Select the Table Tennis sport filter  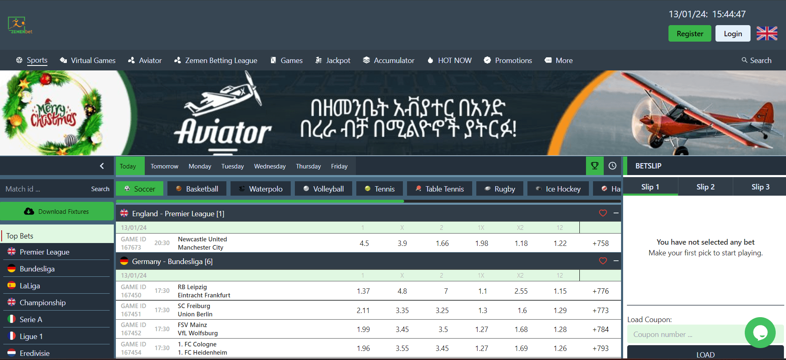[440, 189]
